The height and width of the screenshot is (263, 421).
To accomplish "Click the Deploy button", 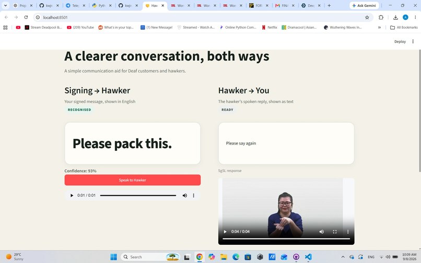I will pyautogui.click(x=400, y=42).
